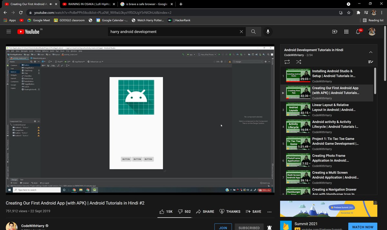Open the HackerRank bookmark
This screenshot has height=230, width=387.
tap(179, 20)
